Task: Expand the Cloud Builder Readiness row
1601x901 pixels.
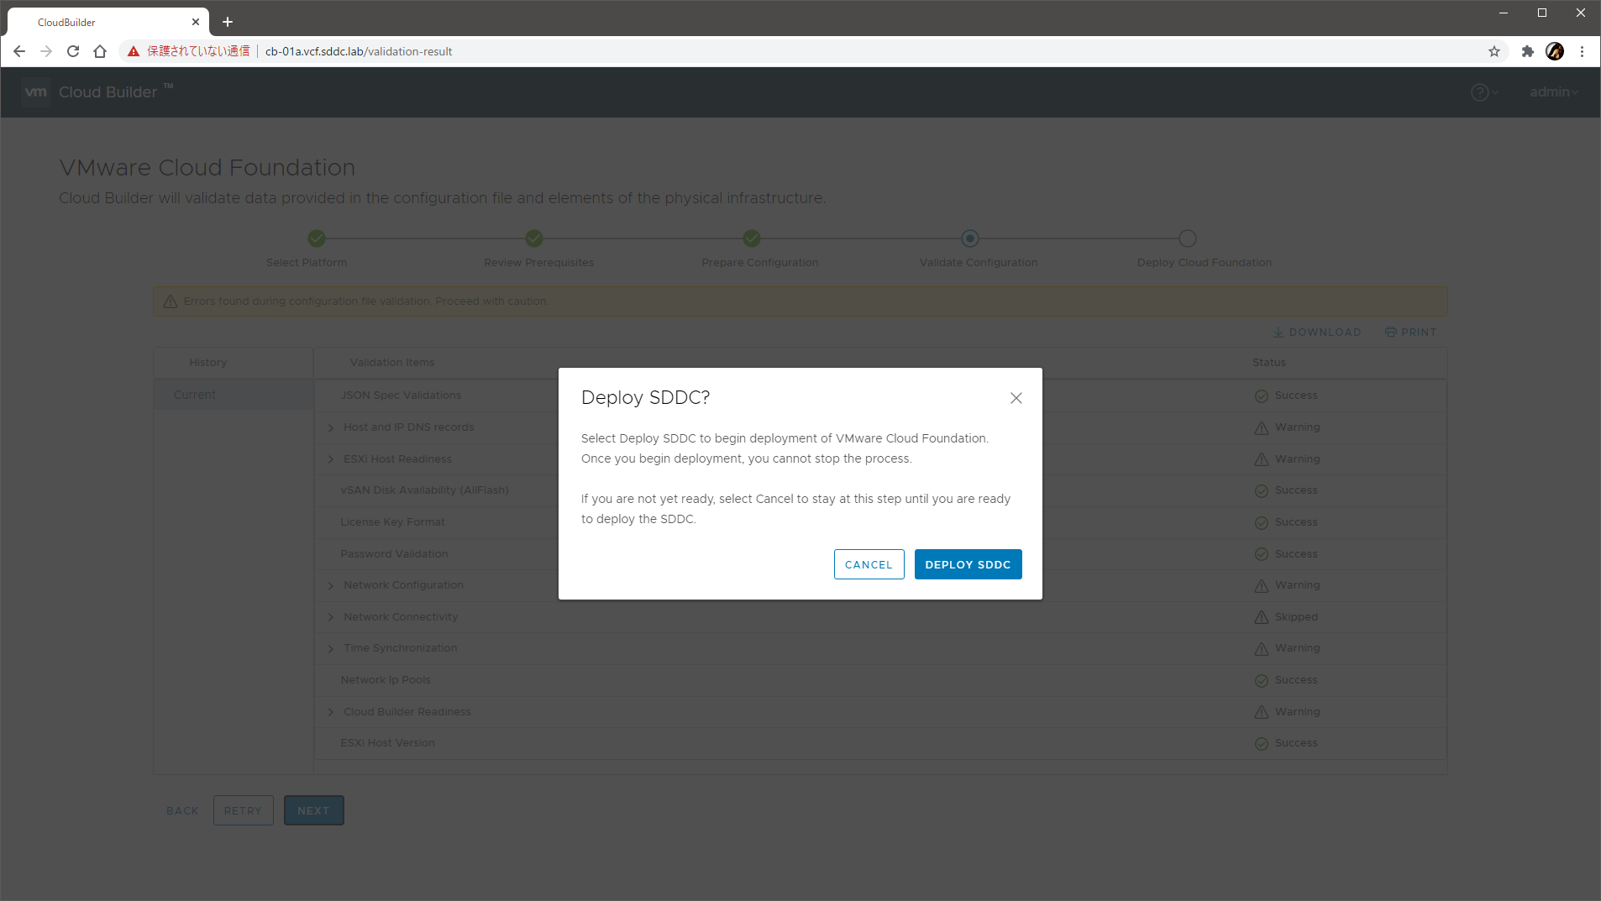Action: click(331, 712)
